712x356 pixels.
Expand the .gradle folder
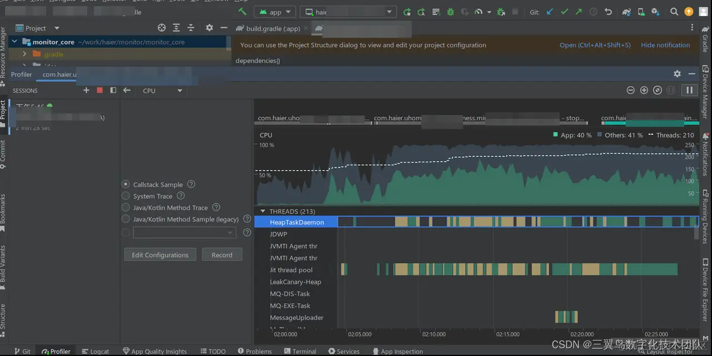click(x=24, y=54)
